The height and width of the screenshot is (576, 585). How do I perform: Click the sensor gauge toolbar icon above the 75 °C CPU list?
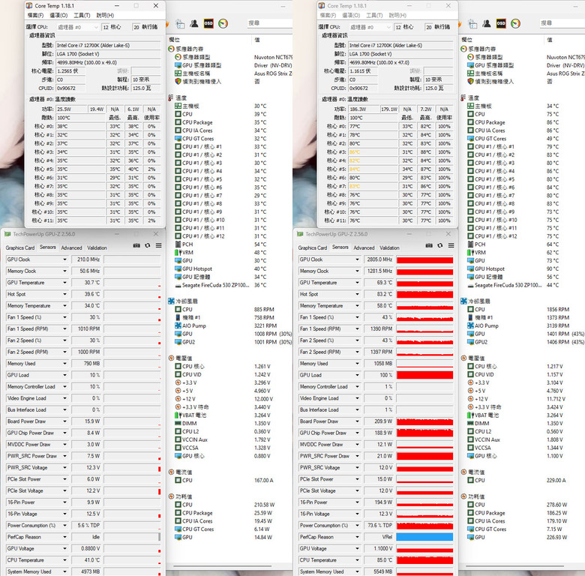tap(515, 23)
